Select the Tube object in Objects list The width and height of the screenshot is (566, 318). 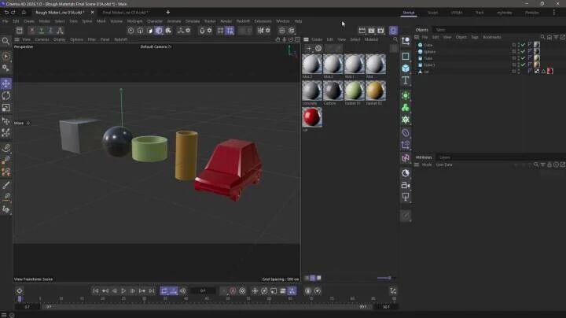coord(428,58)
